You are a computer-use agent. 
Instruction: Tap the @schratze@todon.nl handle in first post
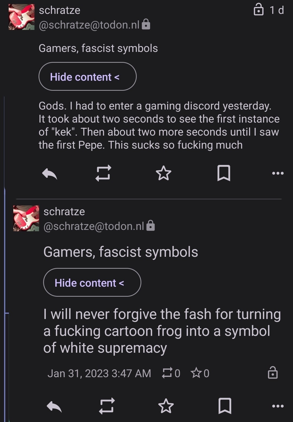click(x=89, y=25)
